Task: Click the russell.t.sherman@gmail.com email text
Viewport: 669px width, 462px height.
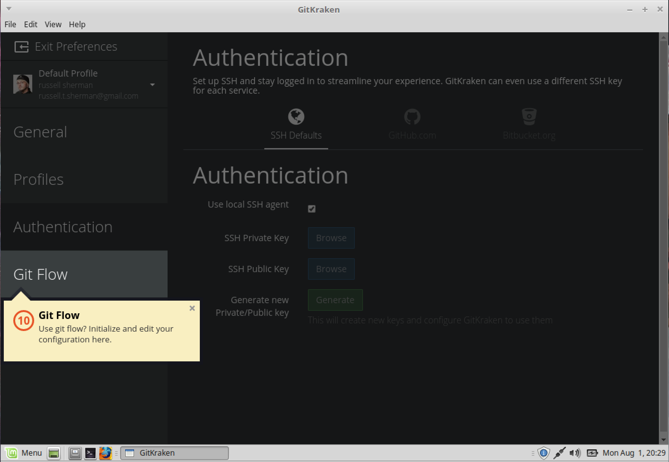Action: (88, 96)
